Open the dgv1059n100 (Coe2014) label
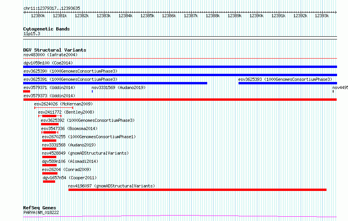 [48, 63]
